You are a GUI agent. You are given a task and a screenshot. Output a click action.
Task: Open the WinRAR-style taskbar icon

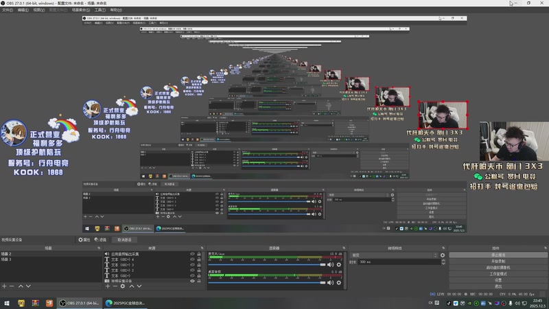click(x=36, y=303)
